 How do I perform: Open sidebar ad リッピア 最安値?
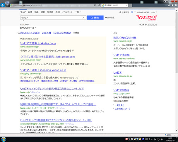click(122, 55)
